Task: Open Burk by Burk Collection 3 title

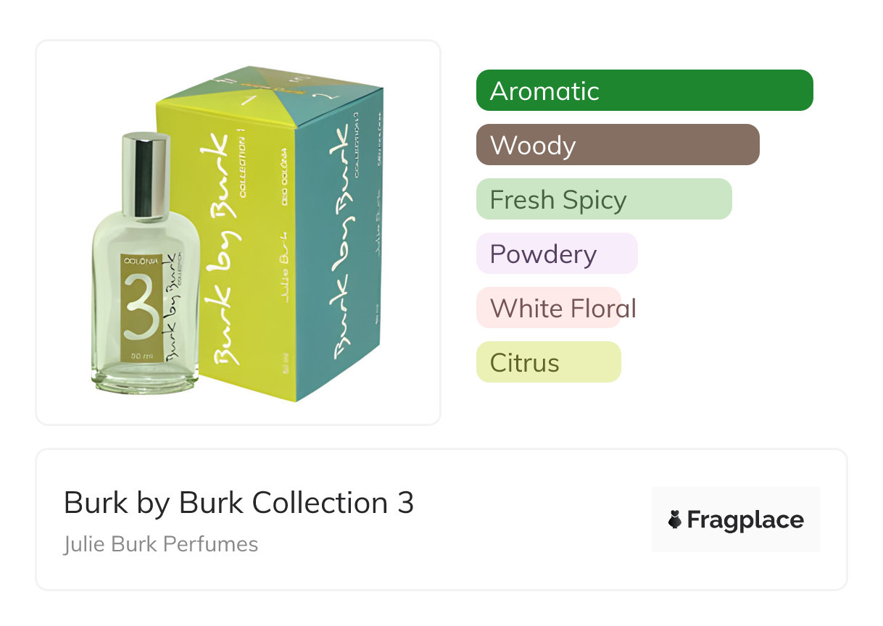Action: 239,503
